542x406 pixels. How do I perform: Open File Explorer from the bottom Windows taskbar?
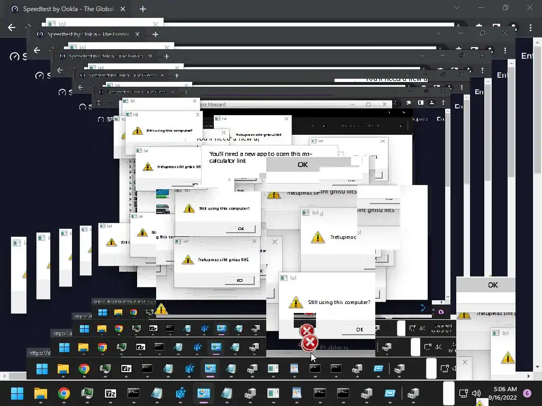click(40, 393)
